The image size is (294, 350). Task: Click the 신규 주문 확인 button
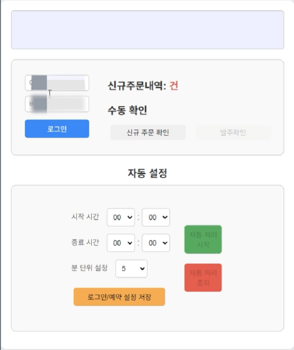coord(148,132)
